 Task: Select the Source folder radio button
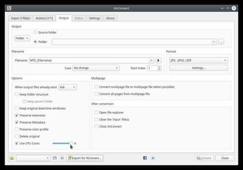pos(36,33)
